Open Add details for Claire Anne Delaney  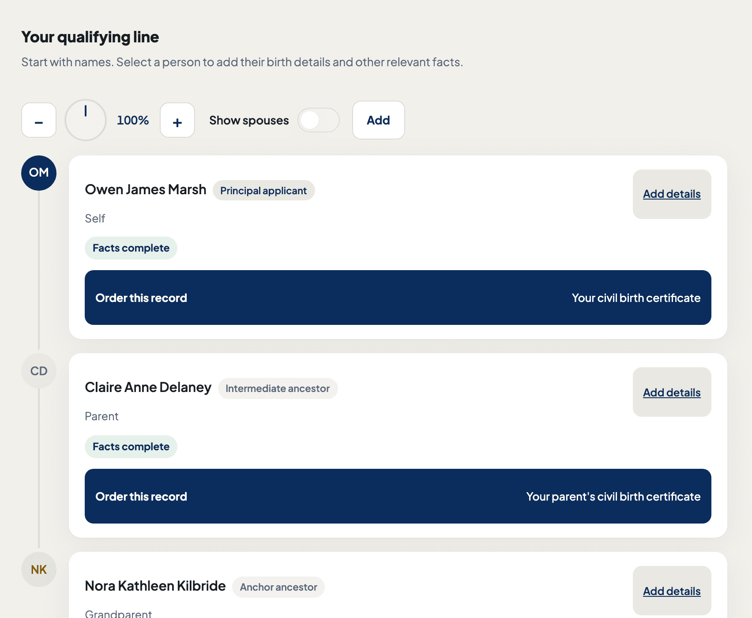[x=672, y=392]
